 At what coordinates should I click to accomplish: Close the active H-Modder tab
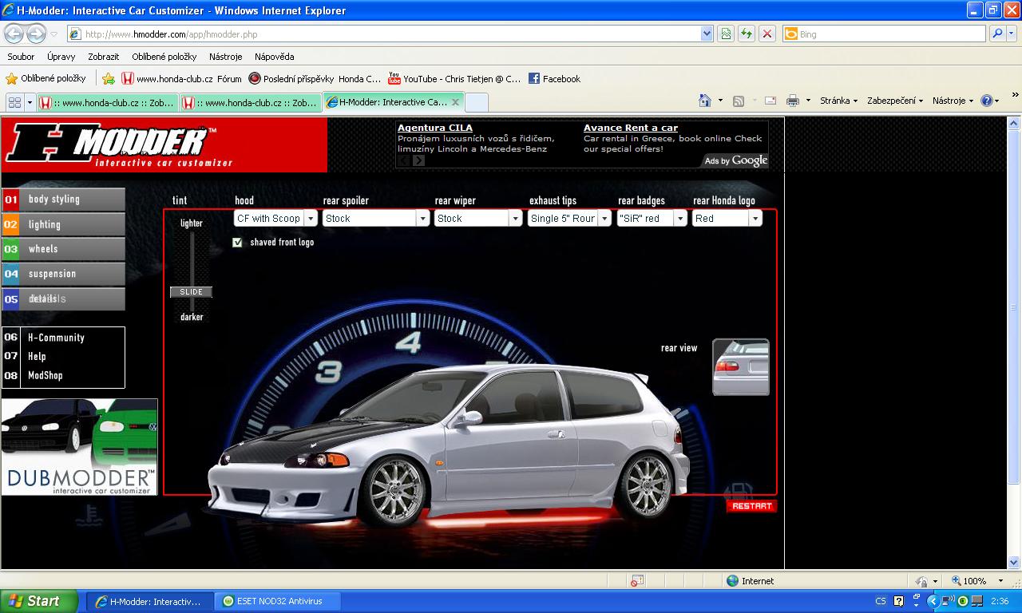coord(455,102)
